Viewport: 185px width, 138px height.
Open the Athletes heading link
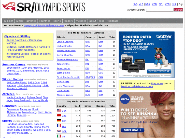coord(8,94)
